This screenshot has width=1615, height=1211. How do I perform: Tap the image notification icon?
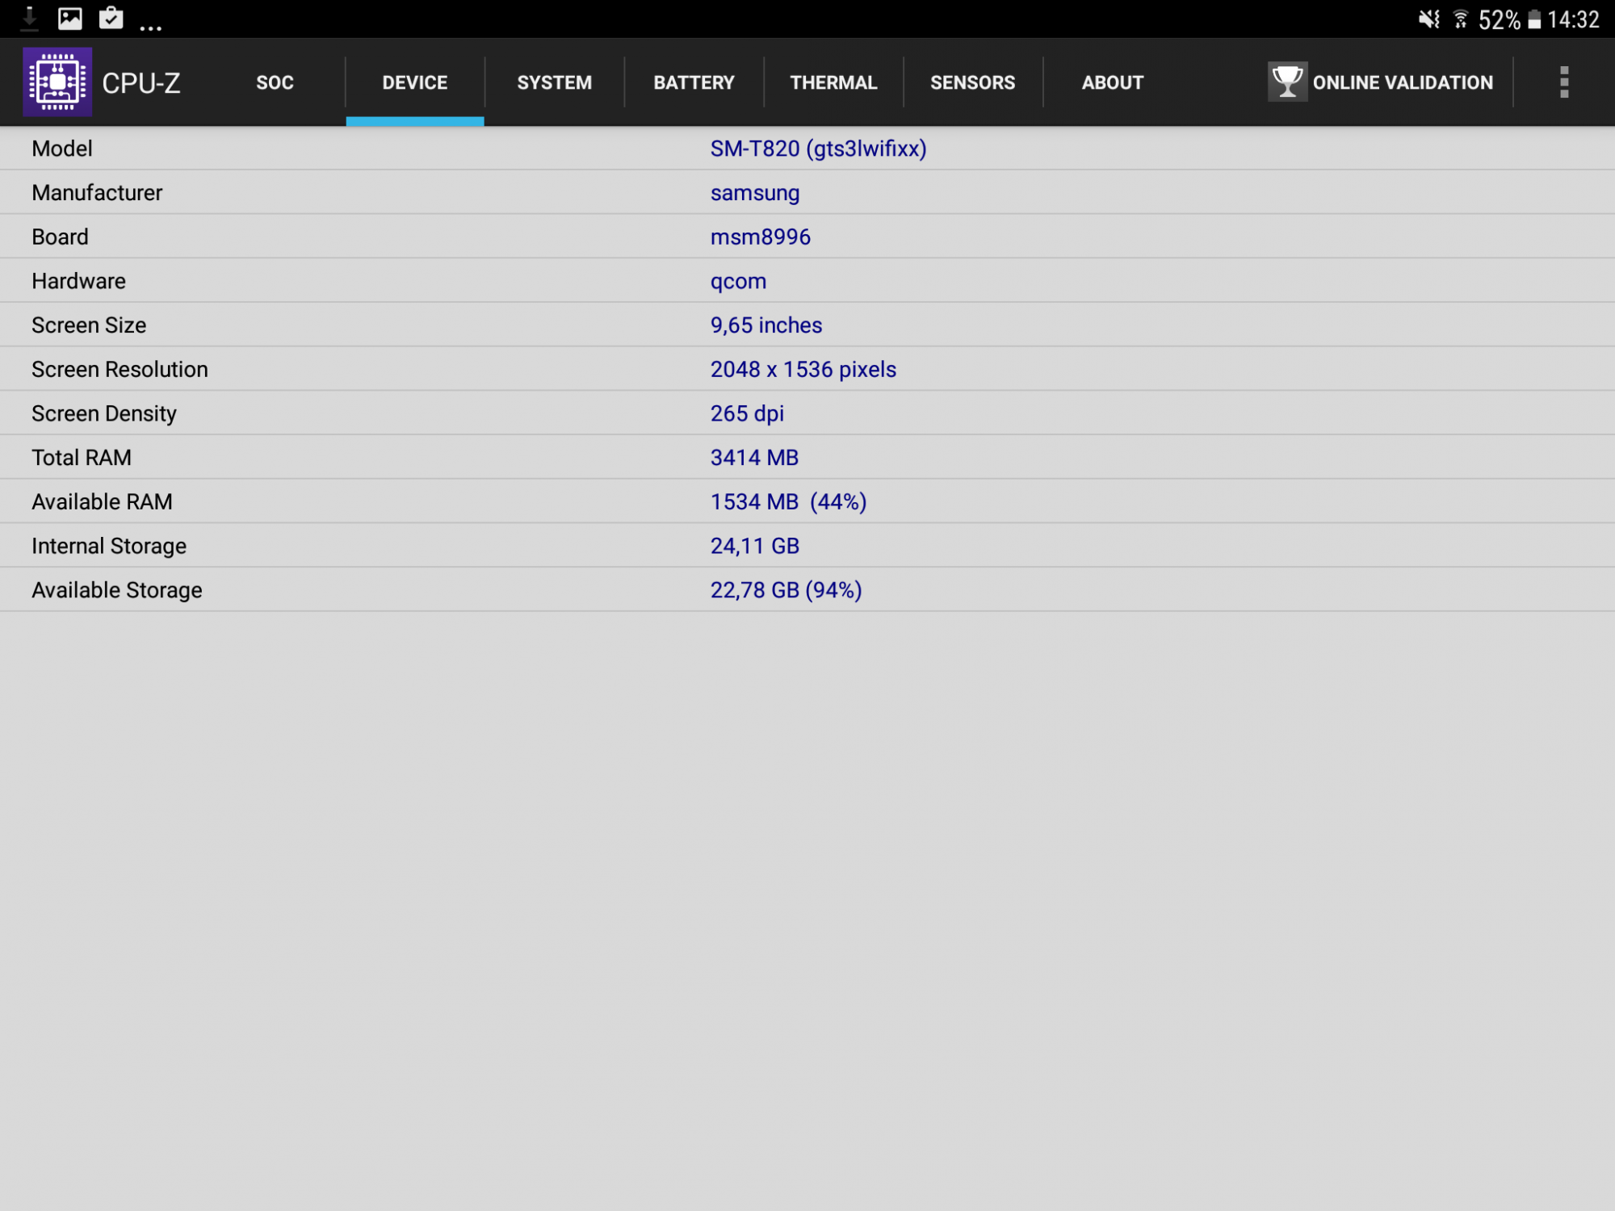[x=70, y=19]
